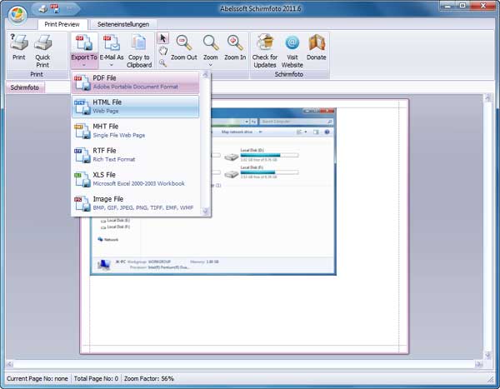Select the small magnifier tool
Image resolution: width=500 pixels, height=389 pixels.
(x=162, y=62)
